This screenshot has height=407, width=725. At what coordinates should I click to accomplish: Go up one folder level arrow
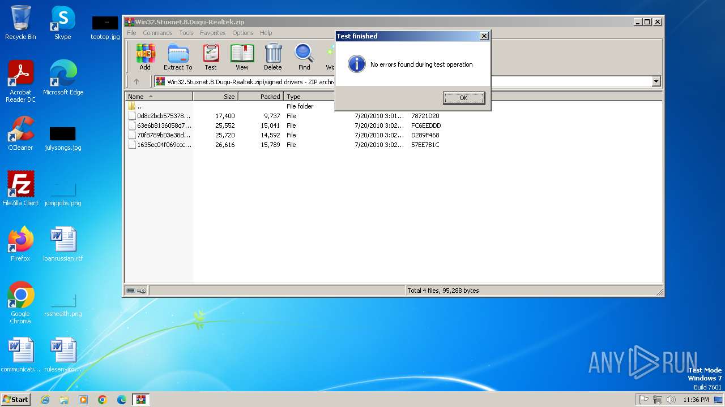point(137,81)
